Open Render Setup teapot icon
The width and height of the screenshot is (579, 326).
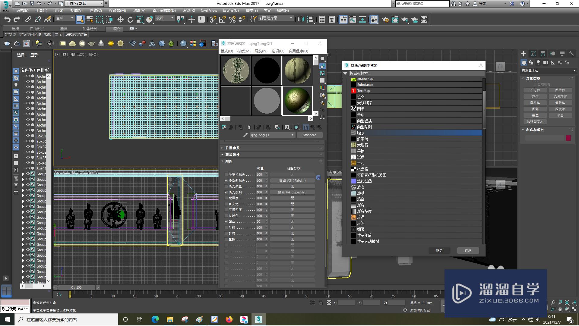[385, 20]
